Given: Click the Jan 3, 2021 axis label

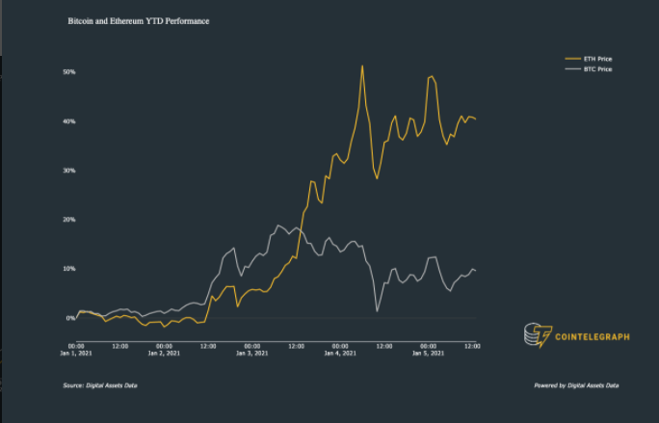Looking at the screenshot, I should pyautogui.click(x=252, y=354).
